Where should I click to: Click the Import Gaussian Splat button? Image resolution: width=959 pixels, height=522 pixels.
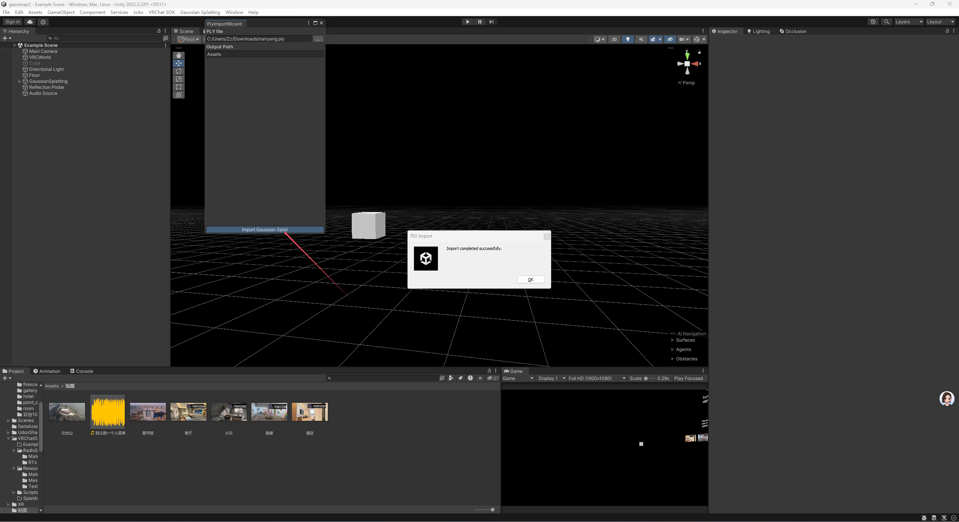click(x=265, y=230)
